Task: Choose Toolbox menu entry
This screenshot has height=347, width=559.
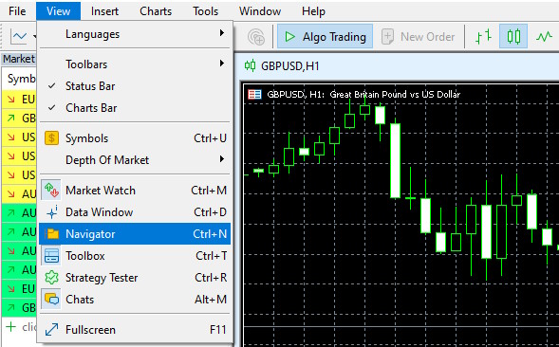Action: pos(135,256)
